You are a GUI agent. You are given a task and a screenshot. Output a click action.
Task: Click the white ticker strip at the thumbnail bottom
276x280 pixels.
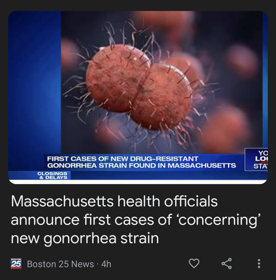point(138,182)
